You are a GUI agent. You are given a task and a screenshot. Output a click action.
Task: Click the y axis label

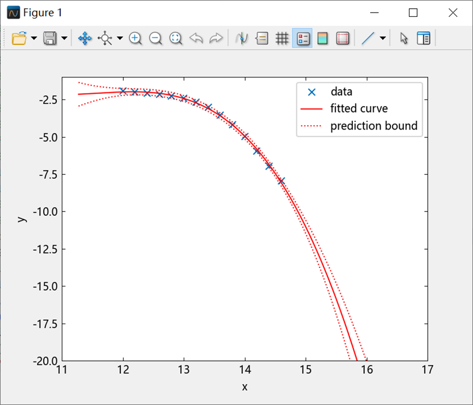coord(21,219)
